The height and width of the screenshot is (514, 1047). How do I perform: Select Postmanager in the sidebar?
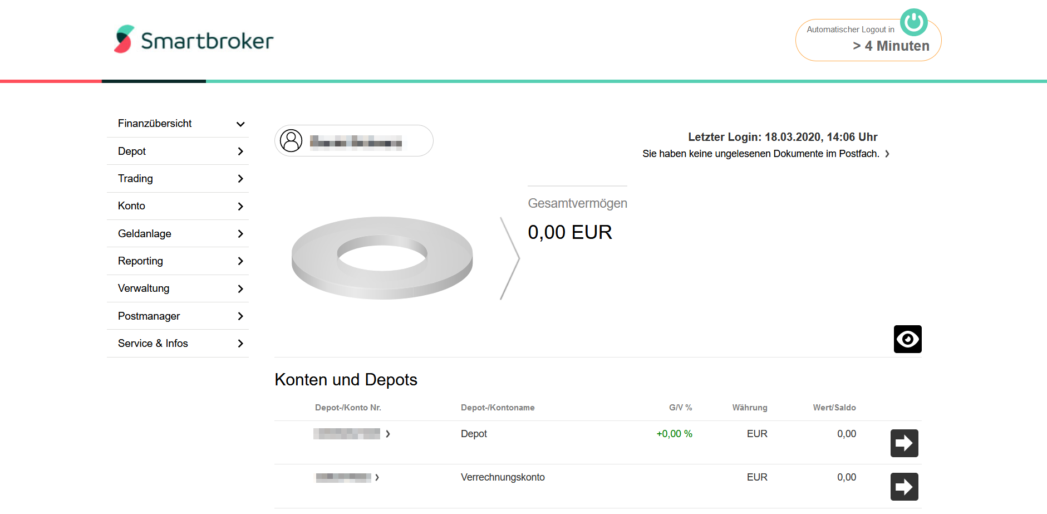(178, 316)
